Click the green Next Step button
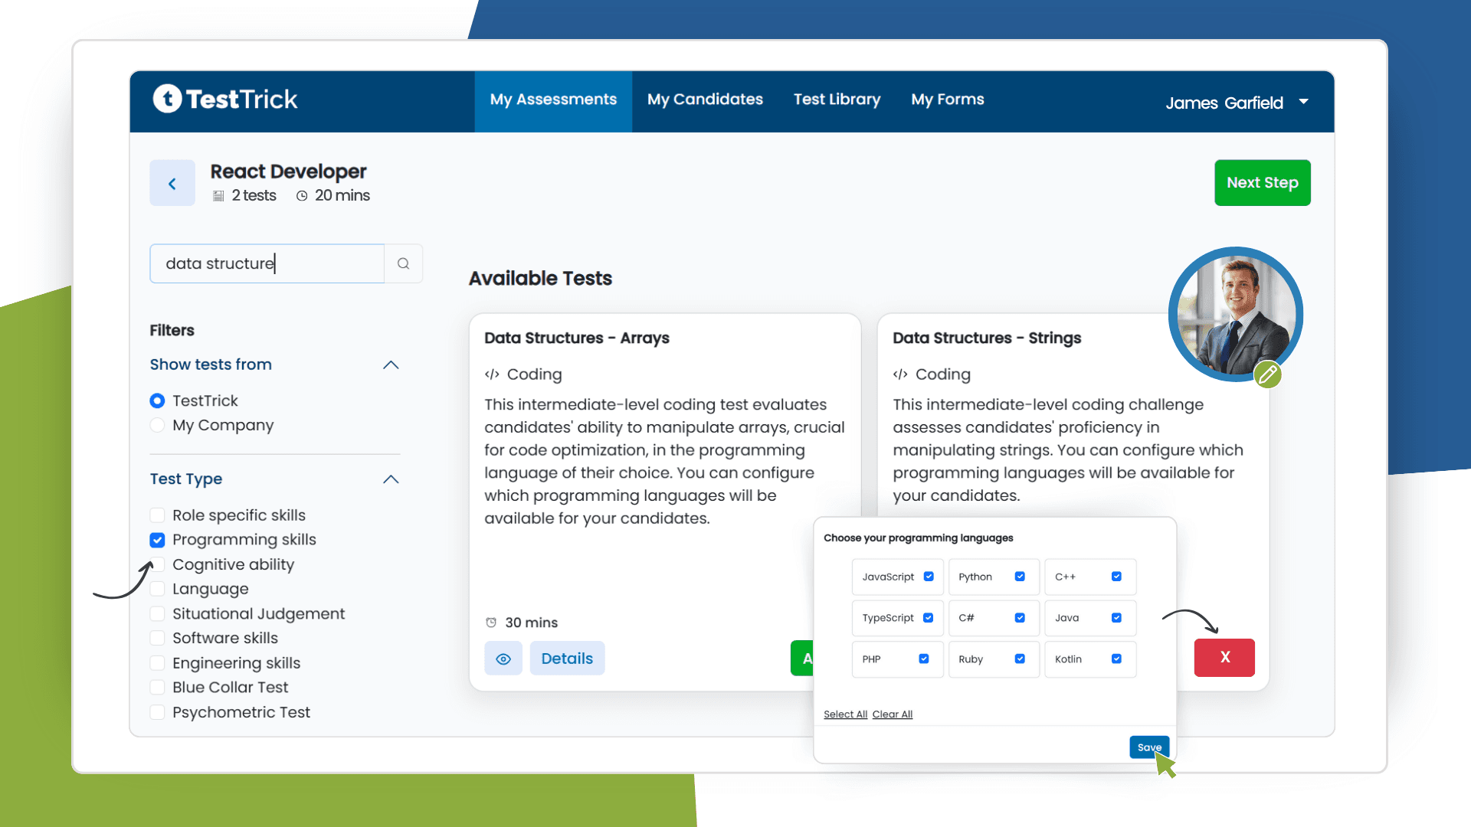Viewport: 1471px width, 827px height. click(x=1262, y=182)
